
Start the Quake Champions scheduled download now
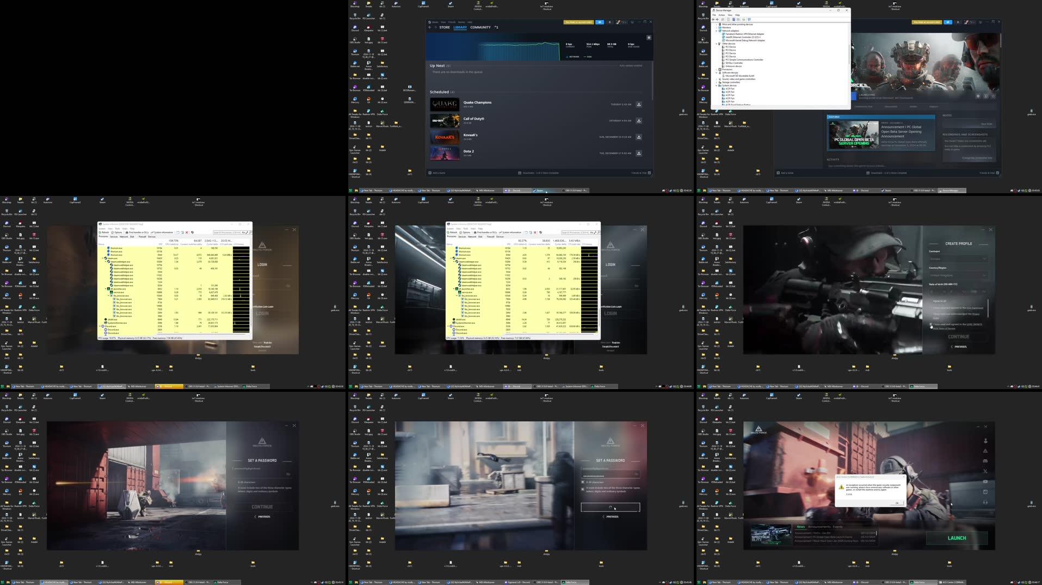point(639,104)
